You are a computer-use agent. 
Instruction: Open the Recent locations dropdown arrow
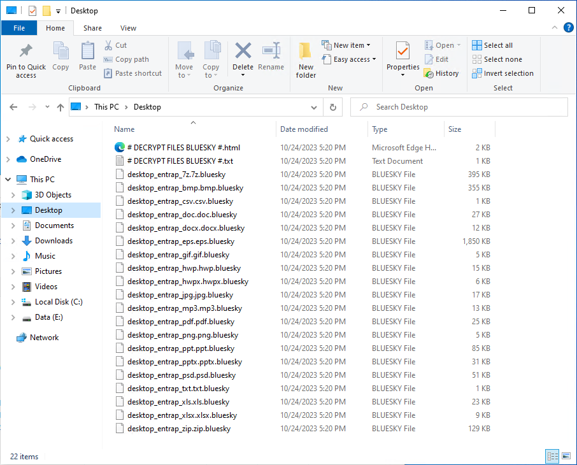pyautogui.click(x=47, y=107)
